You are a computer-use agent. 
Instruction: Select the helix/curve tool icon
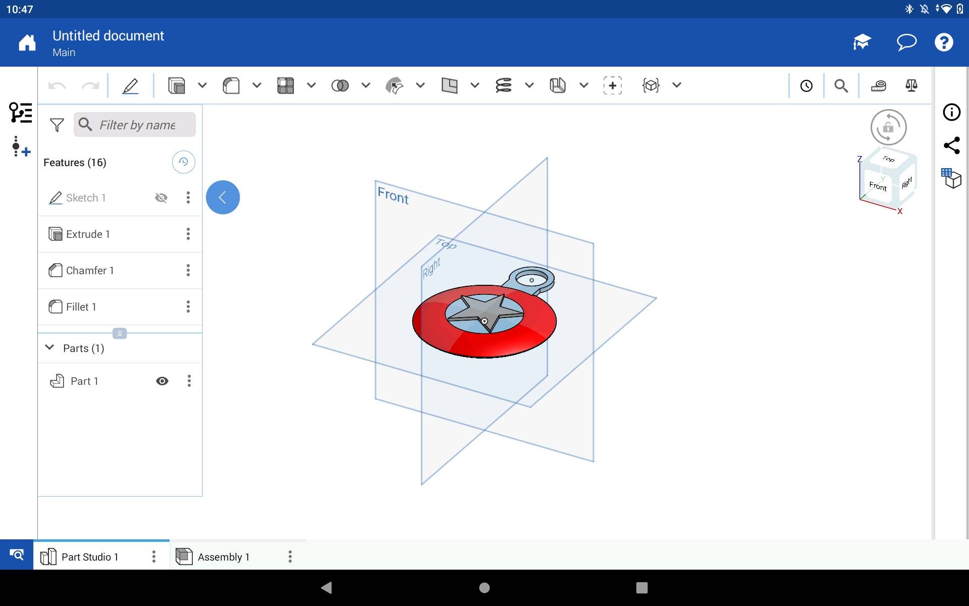[x=504, y=86]
